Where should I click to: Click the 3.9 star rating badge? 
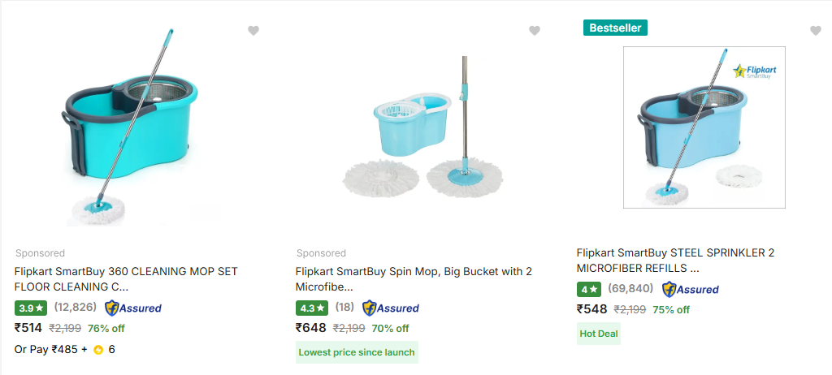32,308
